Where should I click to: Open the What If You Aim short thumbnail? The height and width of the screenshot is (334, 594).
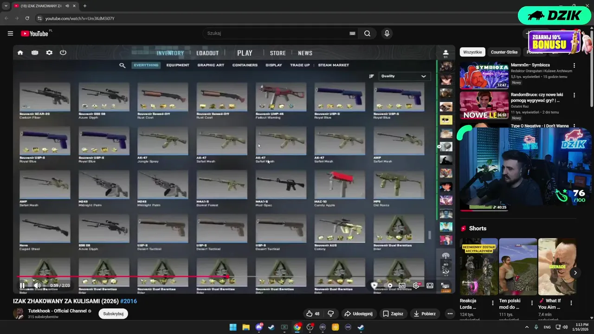(557, 267)
